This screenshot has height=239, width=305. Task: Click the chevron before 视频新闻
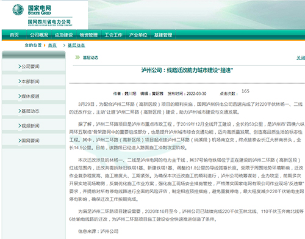click(20, 125)
